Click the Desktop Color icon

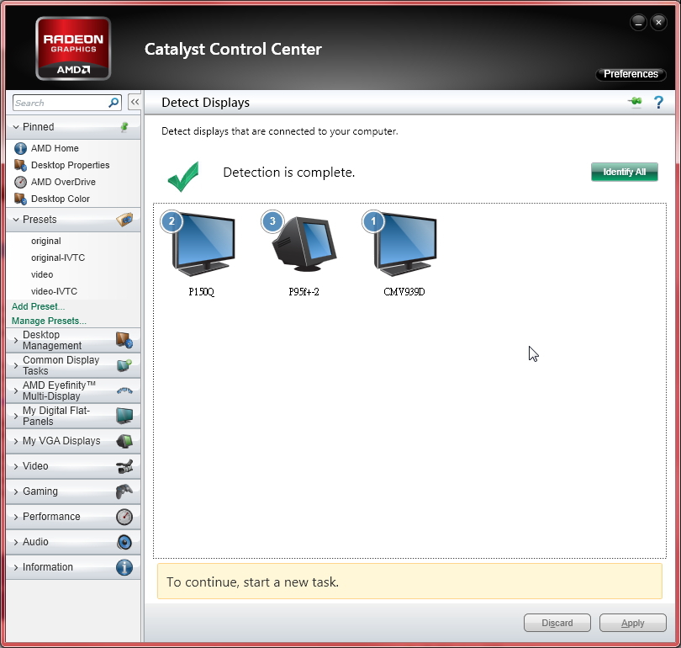point(20,199)
